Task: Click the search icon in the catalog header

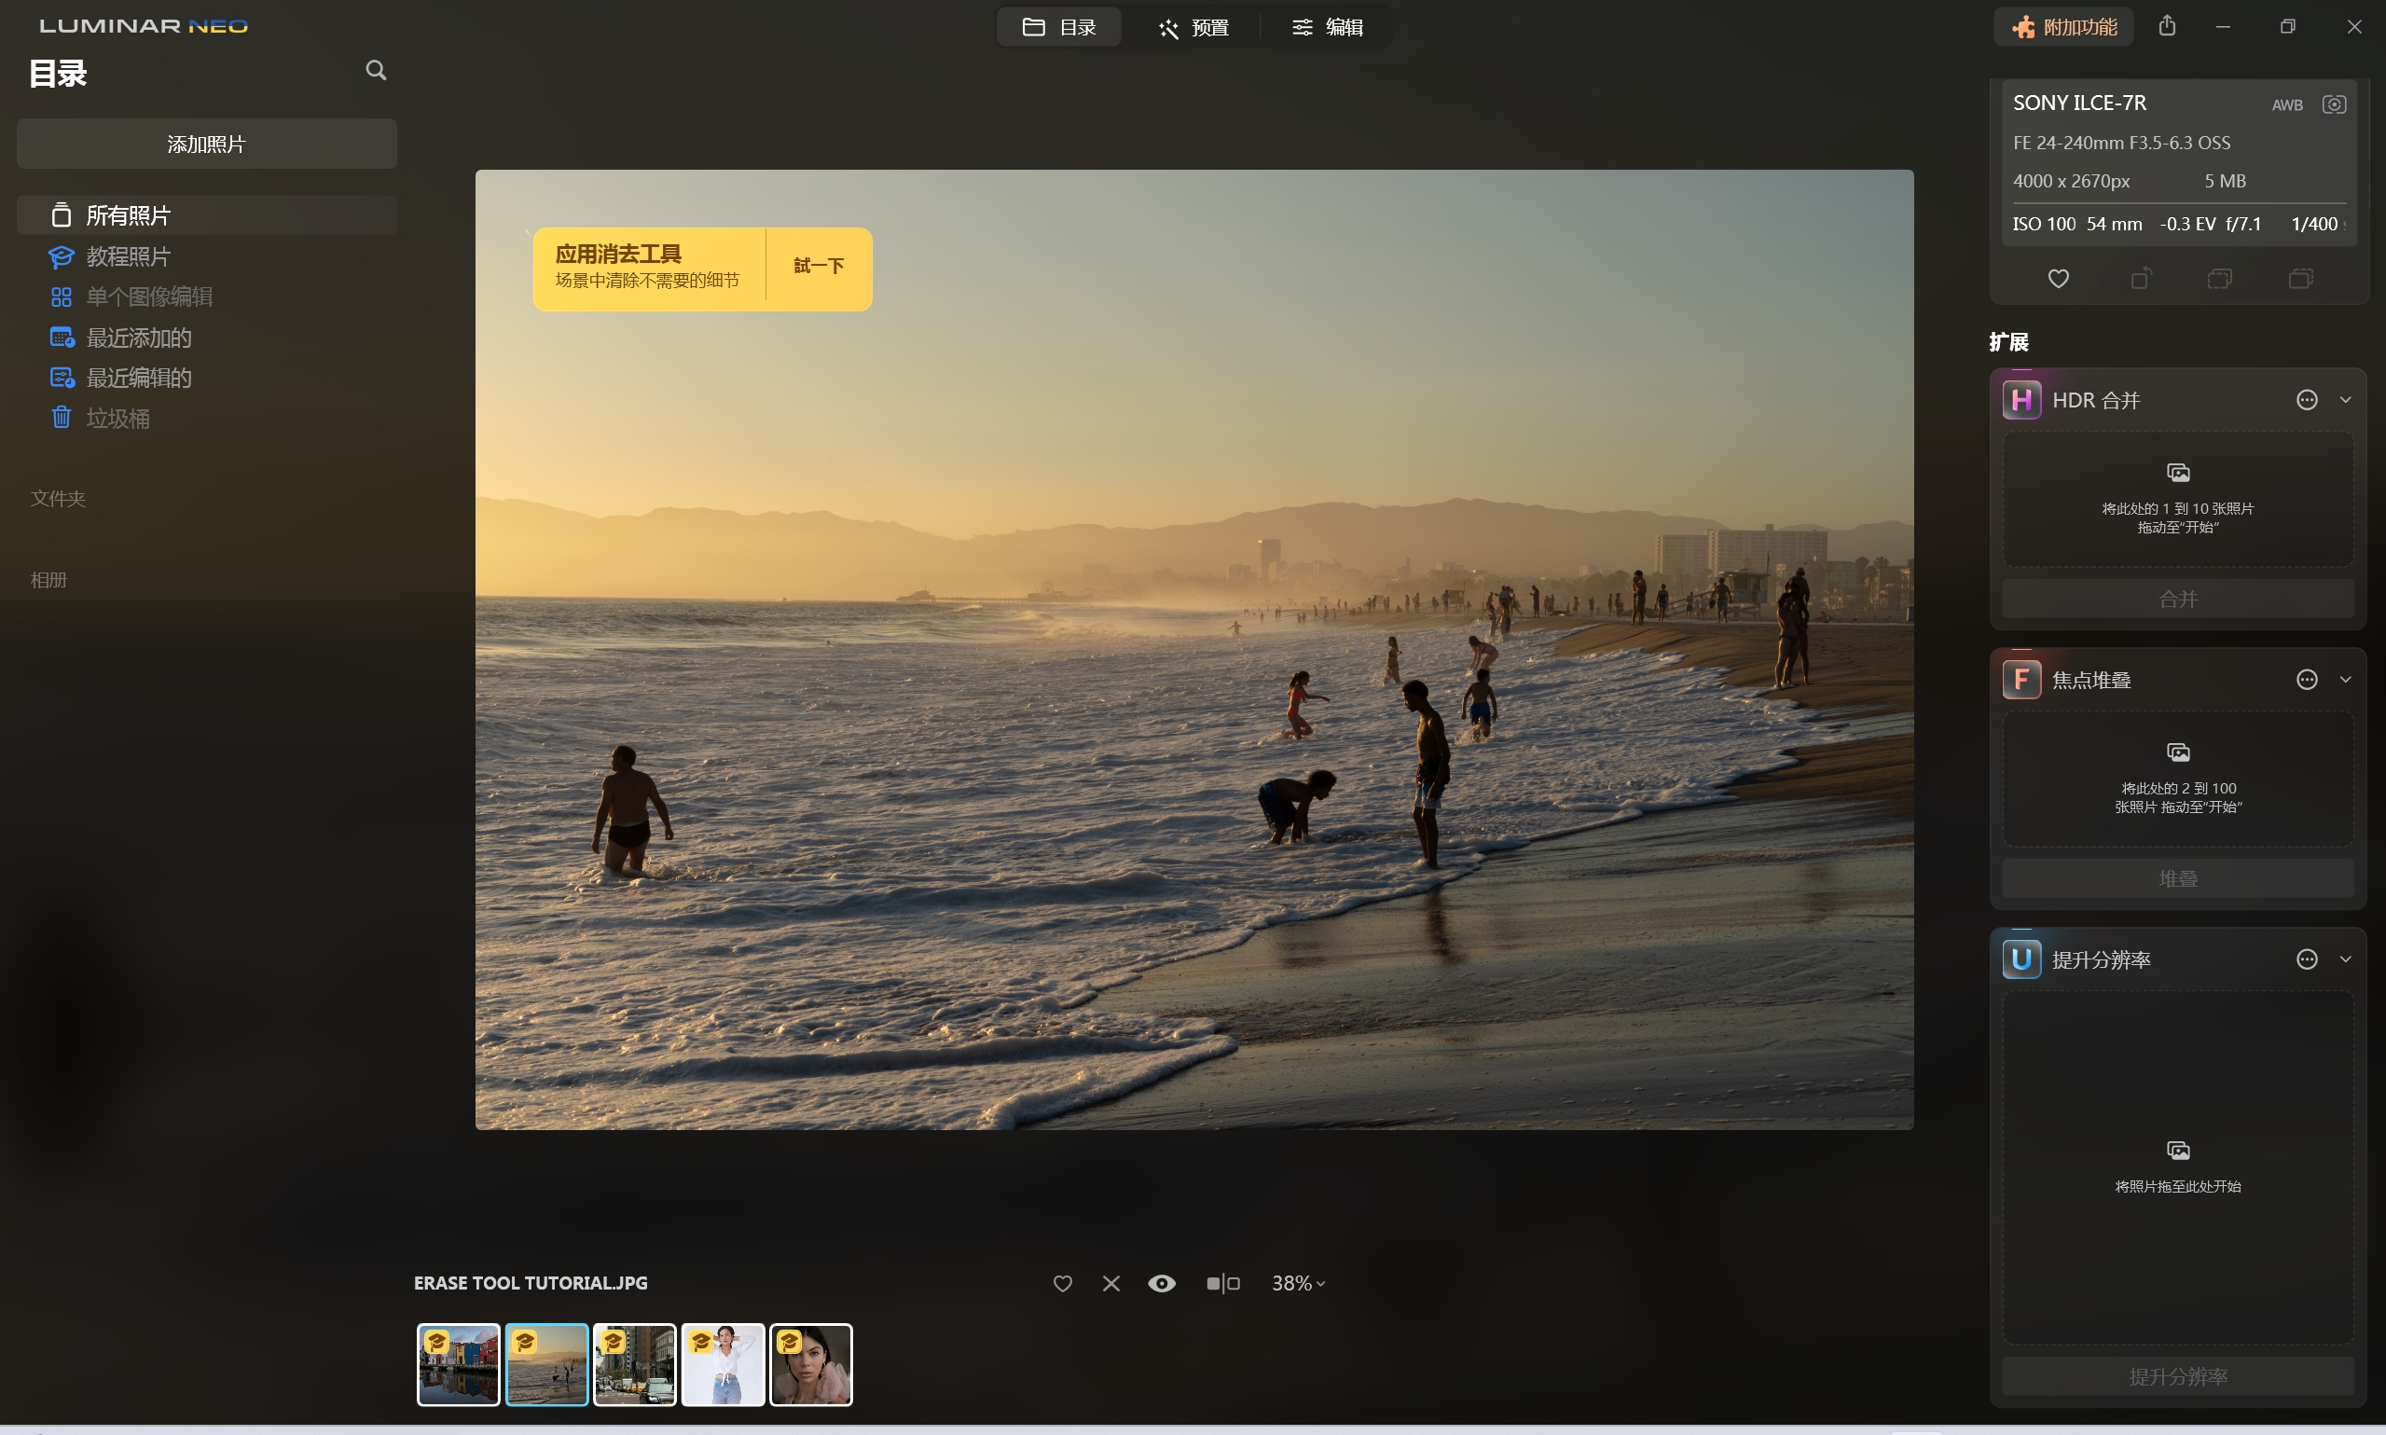Action: (376, 70)
